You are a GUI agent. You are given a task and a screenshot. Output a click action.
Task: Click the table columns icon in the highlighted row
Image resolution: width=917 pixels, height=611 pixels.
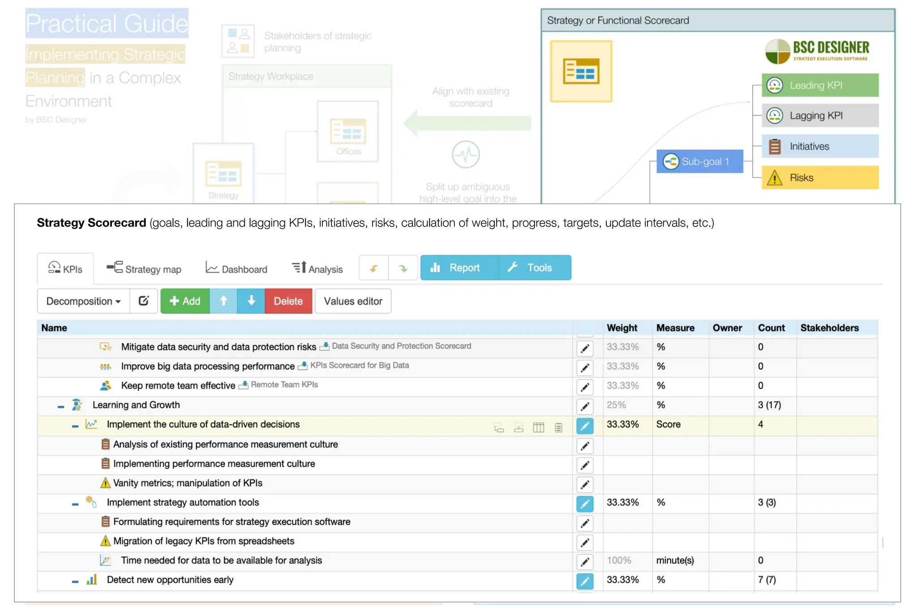tap(538, 427)
